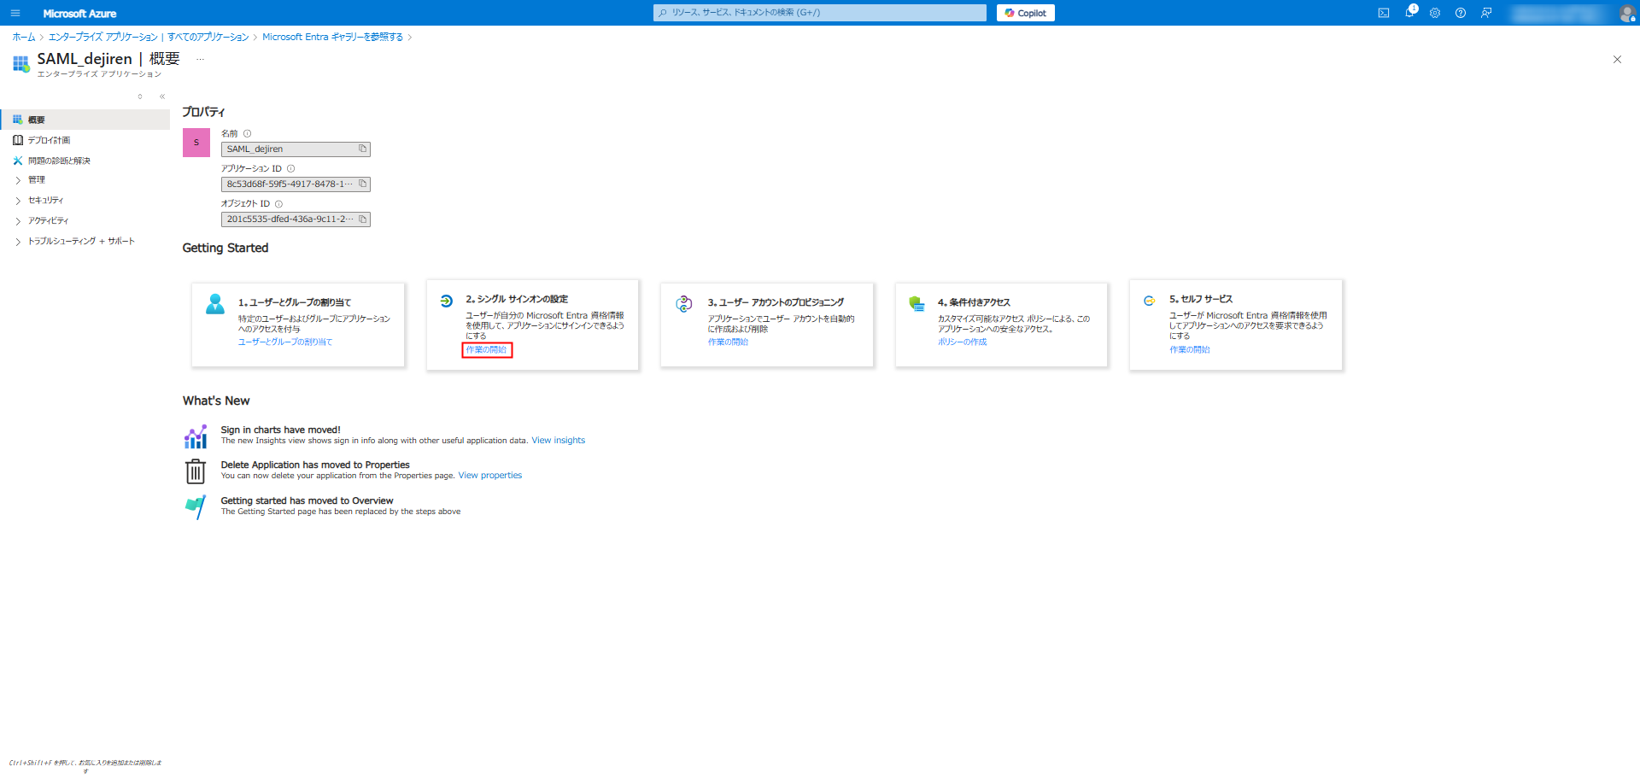
Task: Click the sign-in charts icon
Action: (x=196, y=436)
